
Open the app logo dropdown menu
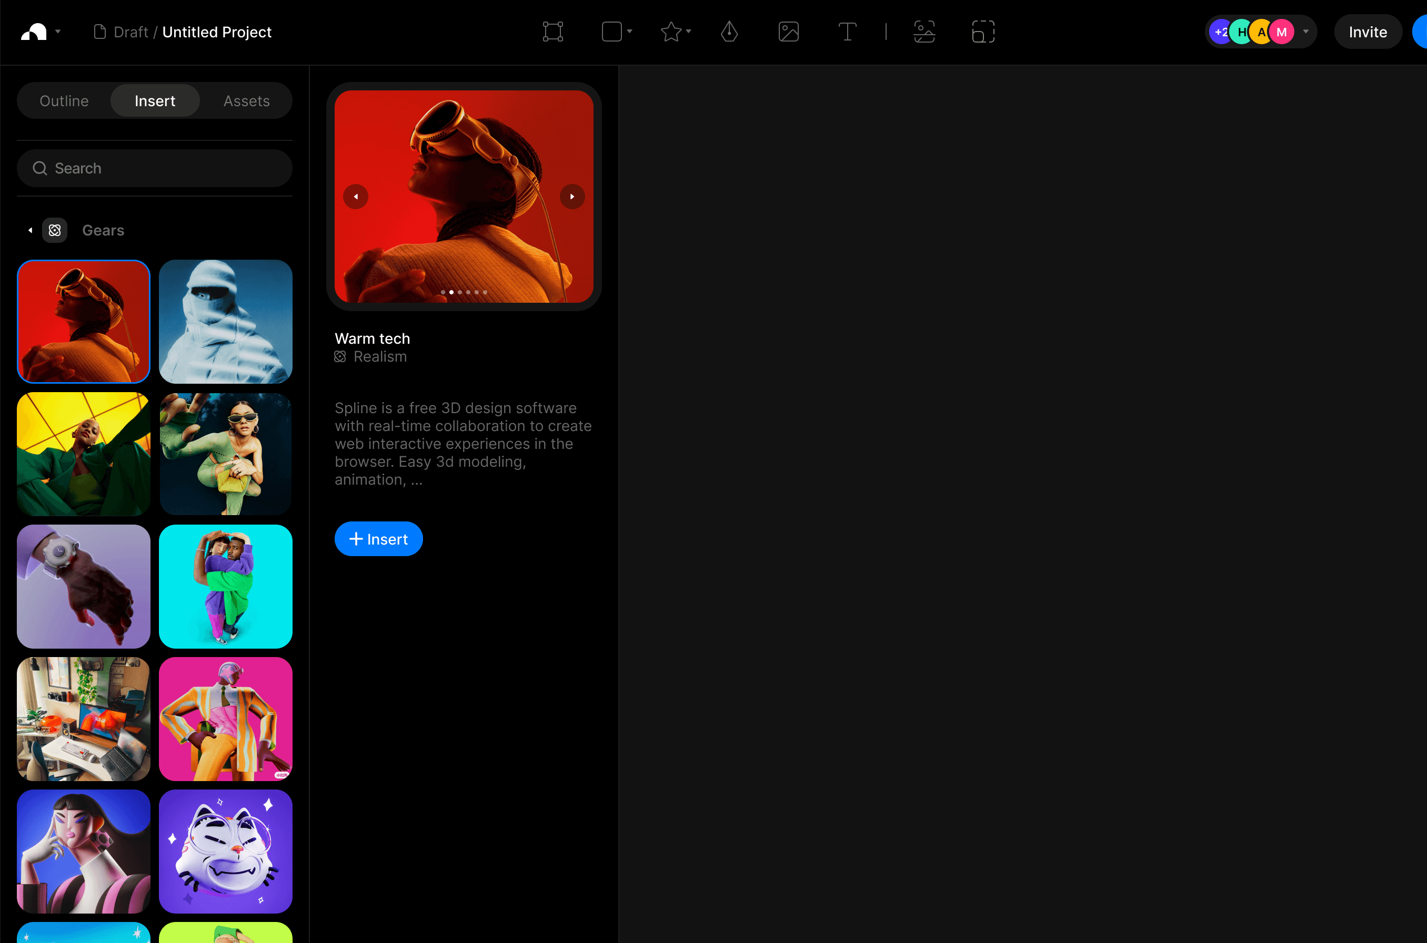(58, 31)
